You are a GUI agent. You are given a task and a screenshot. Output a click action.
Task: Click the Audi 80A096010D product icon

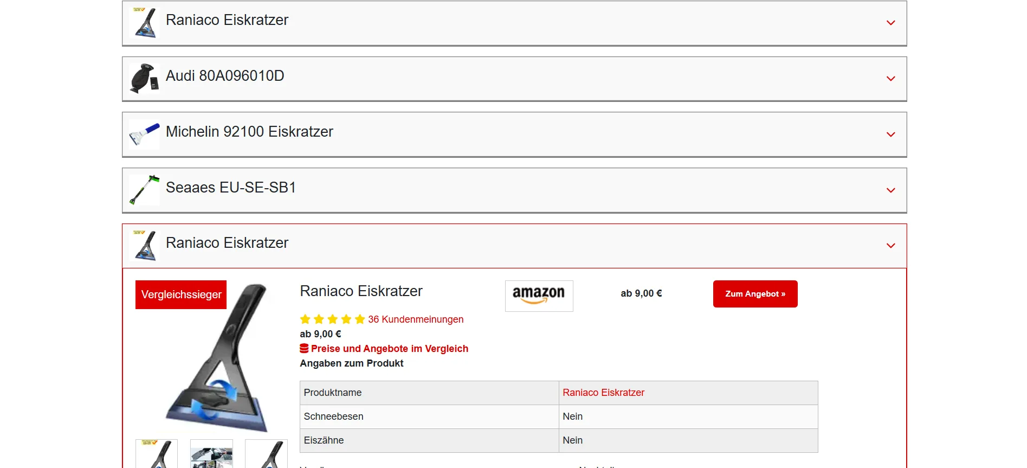[144, 79]
